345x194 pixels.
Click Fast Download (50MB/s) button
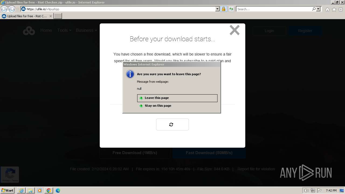click(209, 153)
